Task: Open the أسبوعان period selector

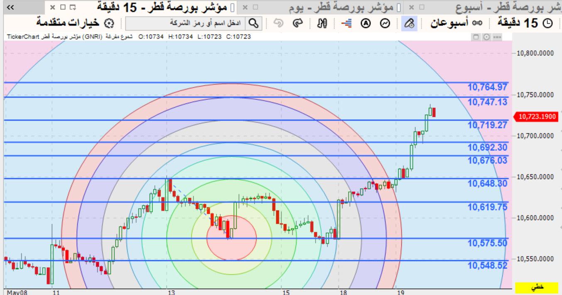Action: point(457,23)
